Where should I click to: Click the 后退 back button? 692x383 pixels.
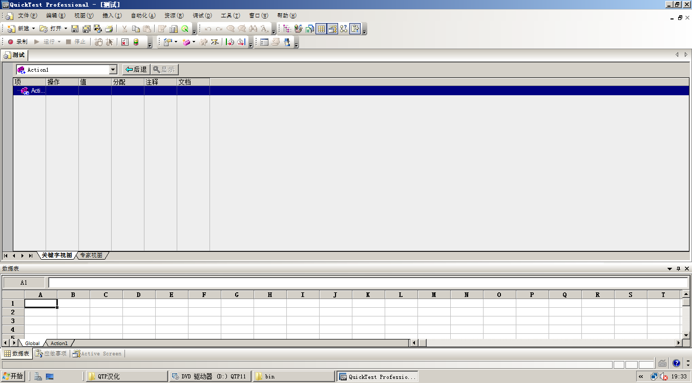pos(136,70)
